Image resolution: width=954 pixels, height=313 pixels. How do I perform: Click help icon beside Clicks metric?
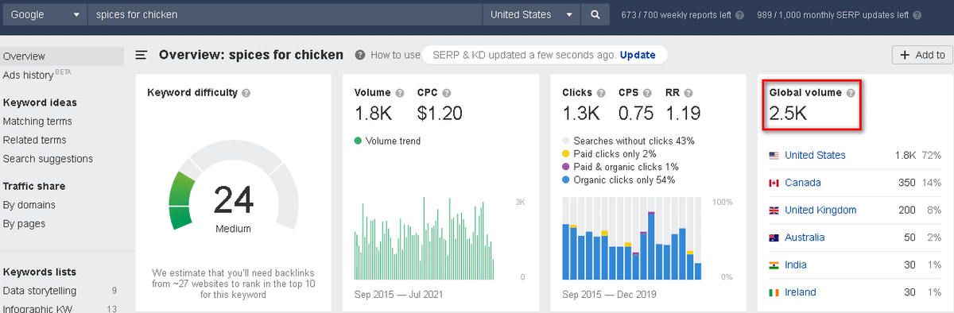[x=602, y=93]
